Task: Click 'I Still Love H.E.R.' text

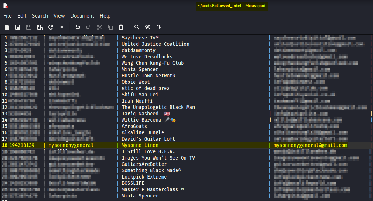Action: coord(148,151)
